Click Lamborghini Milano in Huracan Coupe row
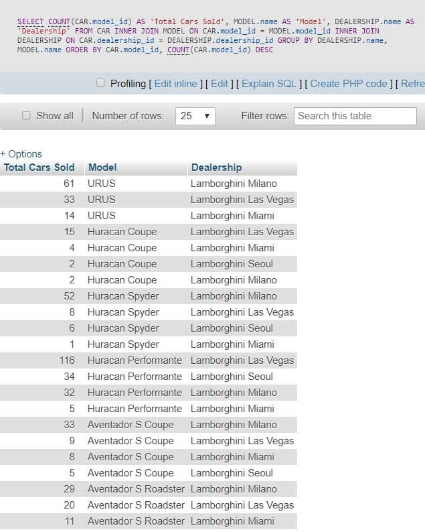 click(234, 280)
